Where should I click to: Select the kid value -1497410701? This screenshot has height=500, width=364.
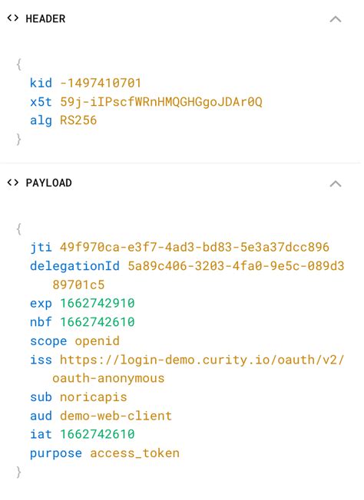[x=101, y=83]
